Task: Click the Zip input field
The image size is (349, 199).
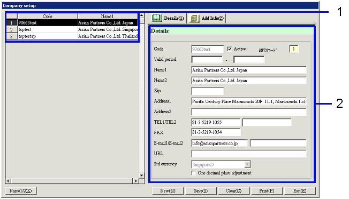Action: (208, 91)
